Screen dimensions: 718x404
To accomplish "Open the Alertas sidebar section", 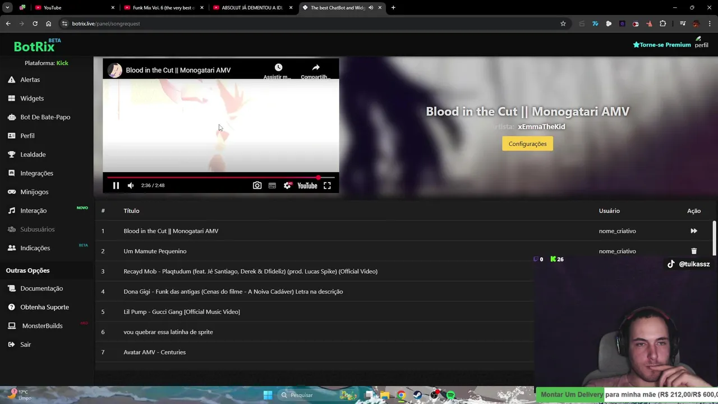I will click(30, 80).
